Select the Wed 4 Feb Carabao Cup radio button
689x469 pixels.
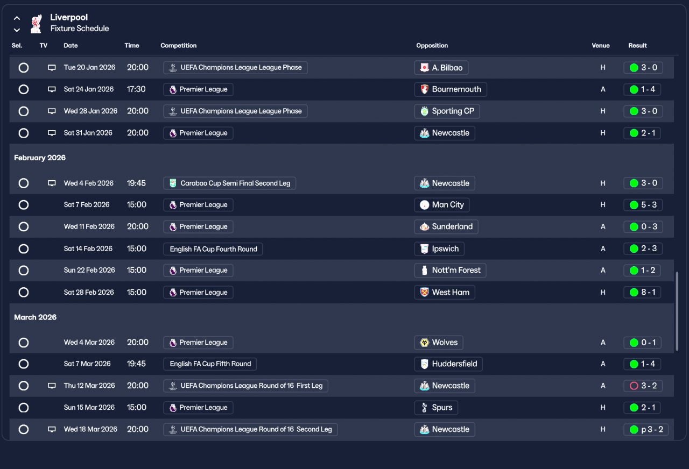(x=24, y=183)
